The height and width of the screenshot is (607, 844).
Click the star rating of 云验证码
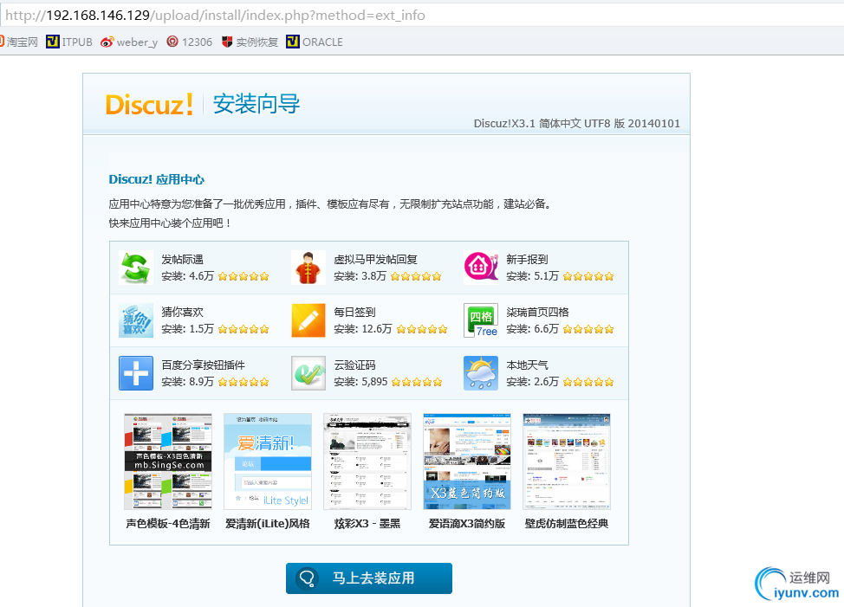click(x=417, y=382)
